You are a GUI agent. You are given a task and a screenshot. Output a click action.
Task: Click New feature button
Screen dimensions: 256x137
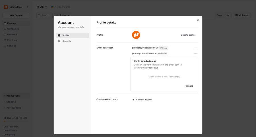(16, 16)
